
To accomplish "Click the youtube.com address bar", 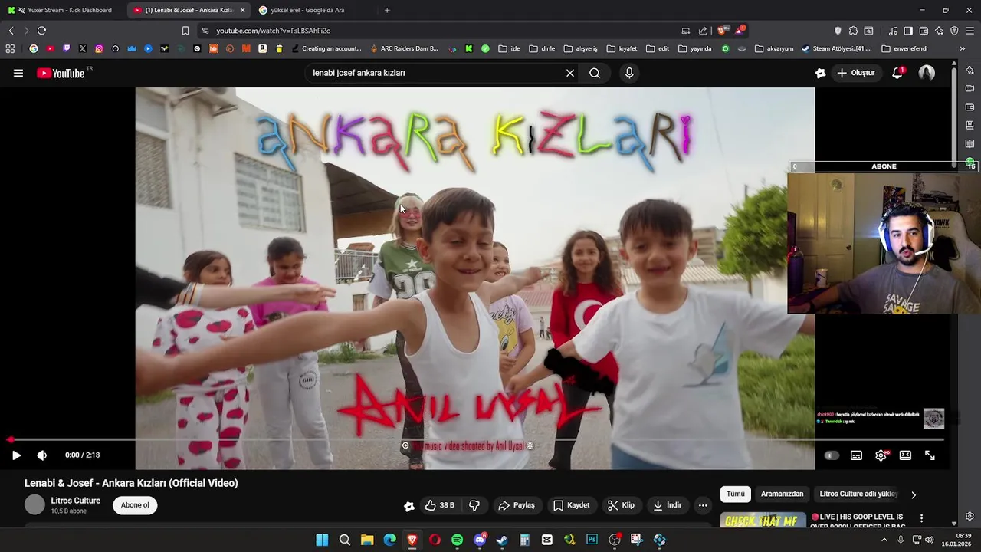I will click(437, 31).
